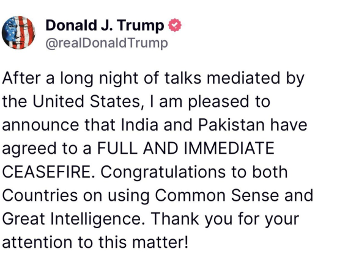Visit the @realDonaldTrump handle link
This screenshot has width=337, height=263.
106,43
